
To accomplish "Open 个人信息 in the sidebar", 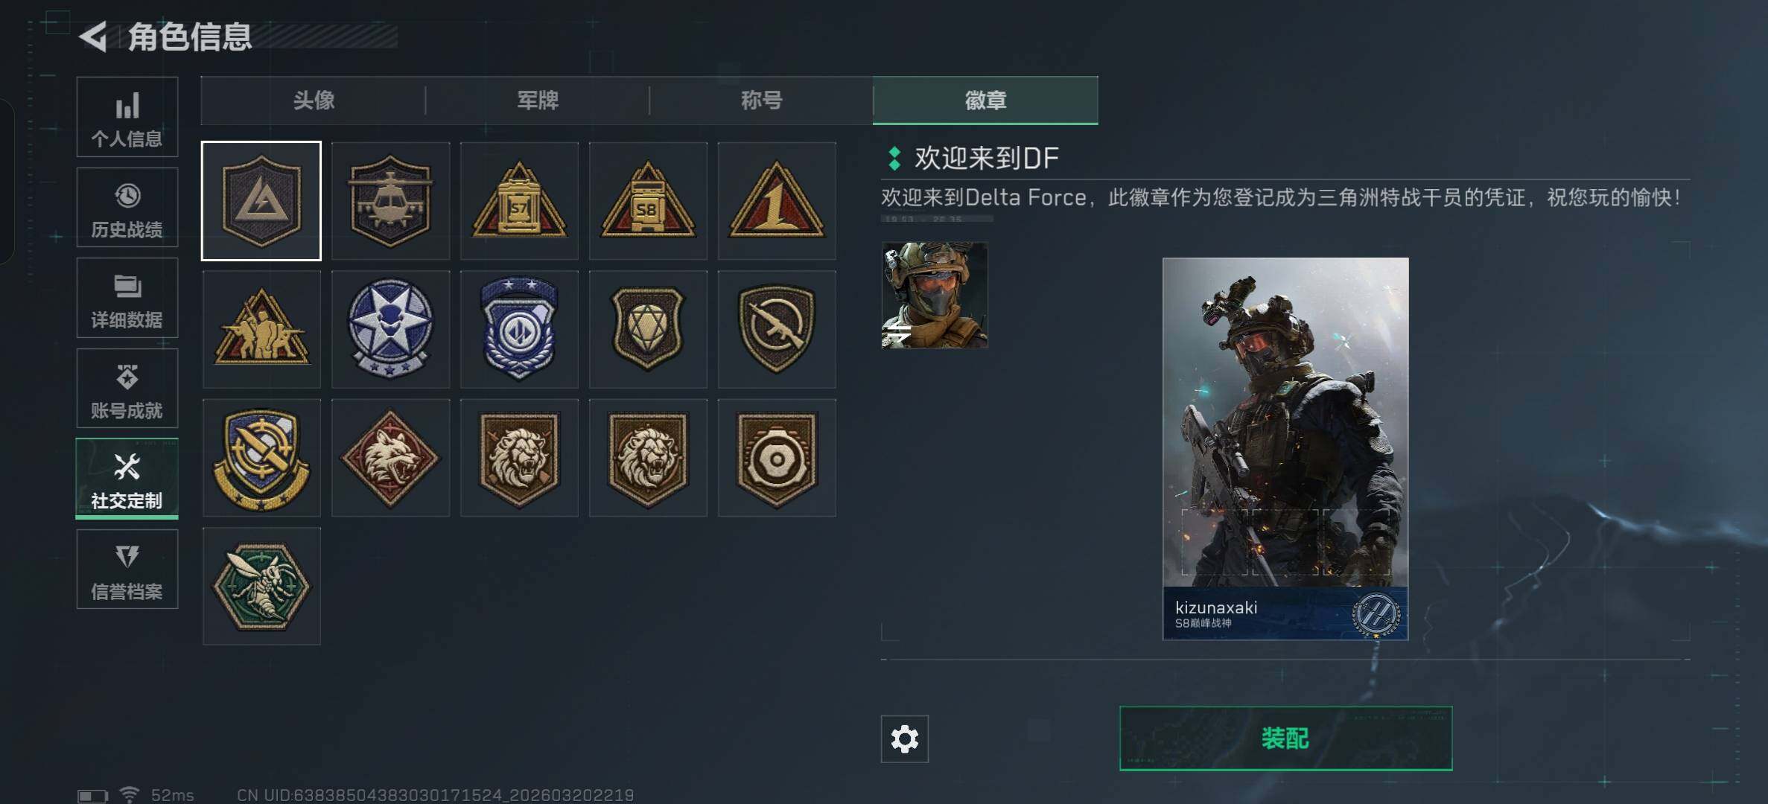I will coord(127,117).
